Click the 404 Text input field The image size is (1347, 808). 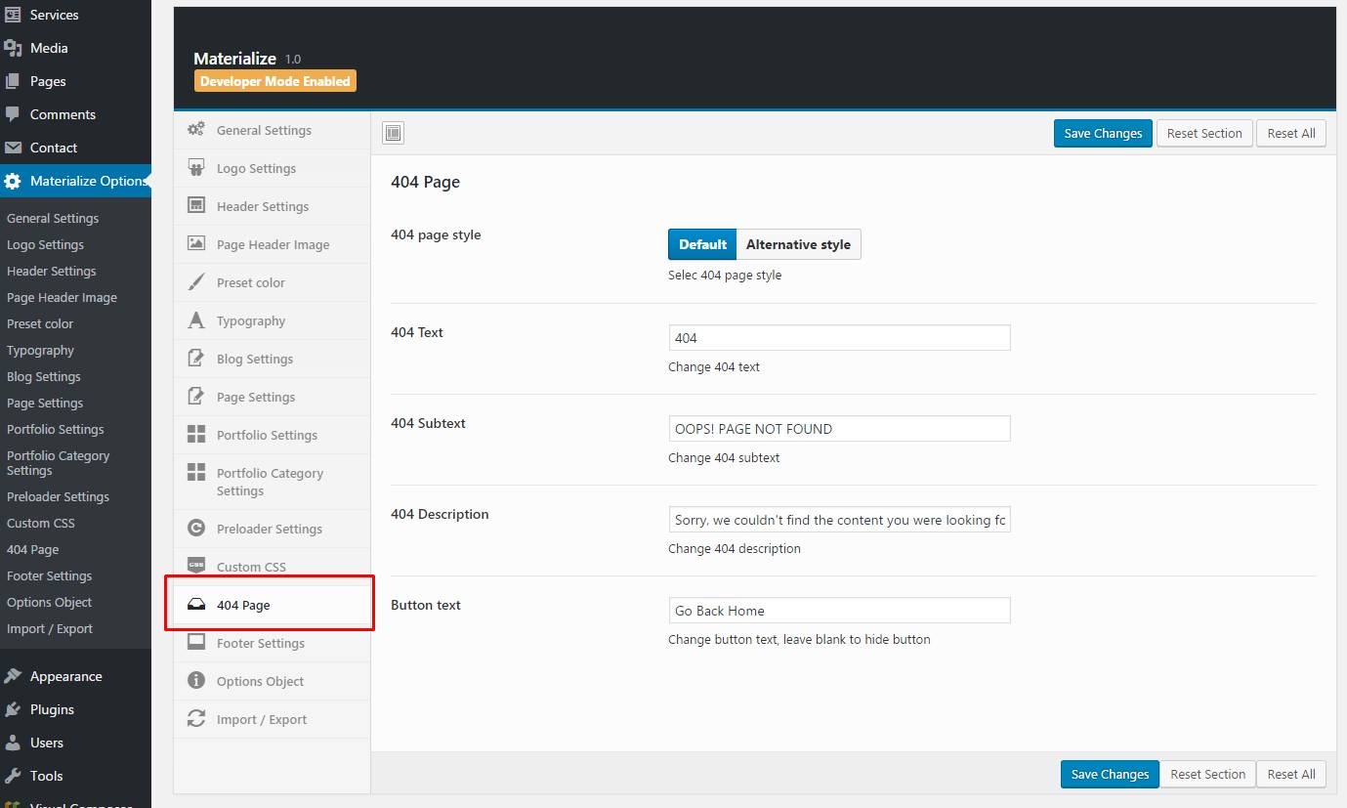tap(839, 338)
